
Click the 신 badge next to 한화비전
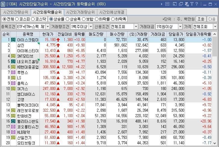13,116
